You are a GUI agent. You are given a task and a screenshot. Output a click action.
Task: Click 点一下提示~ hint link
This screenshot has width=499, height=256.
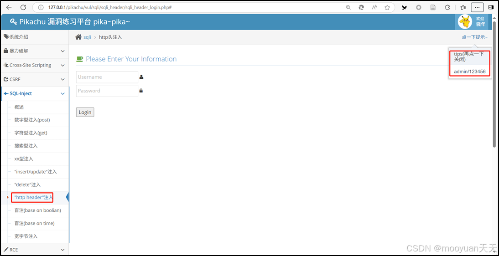pos(474,37)
